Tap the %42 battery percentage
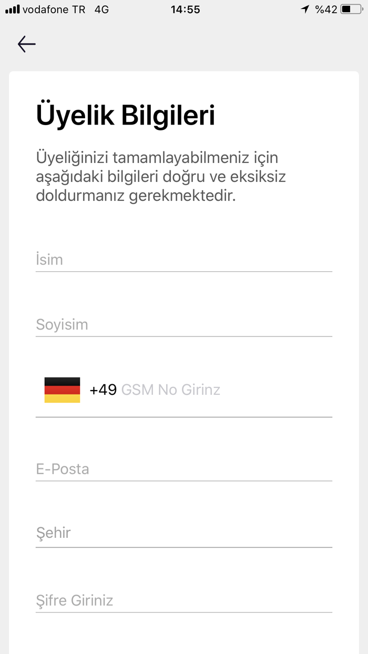This screenshot has height=654, width=368. point(326,9)
